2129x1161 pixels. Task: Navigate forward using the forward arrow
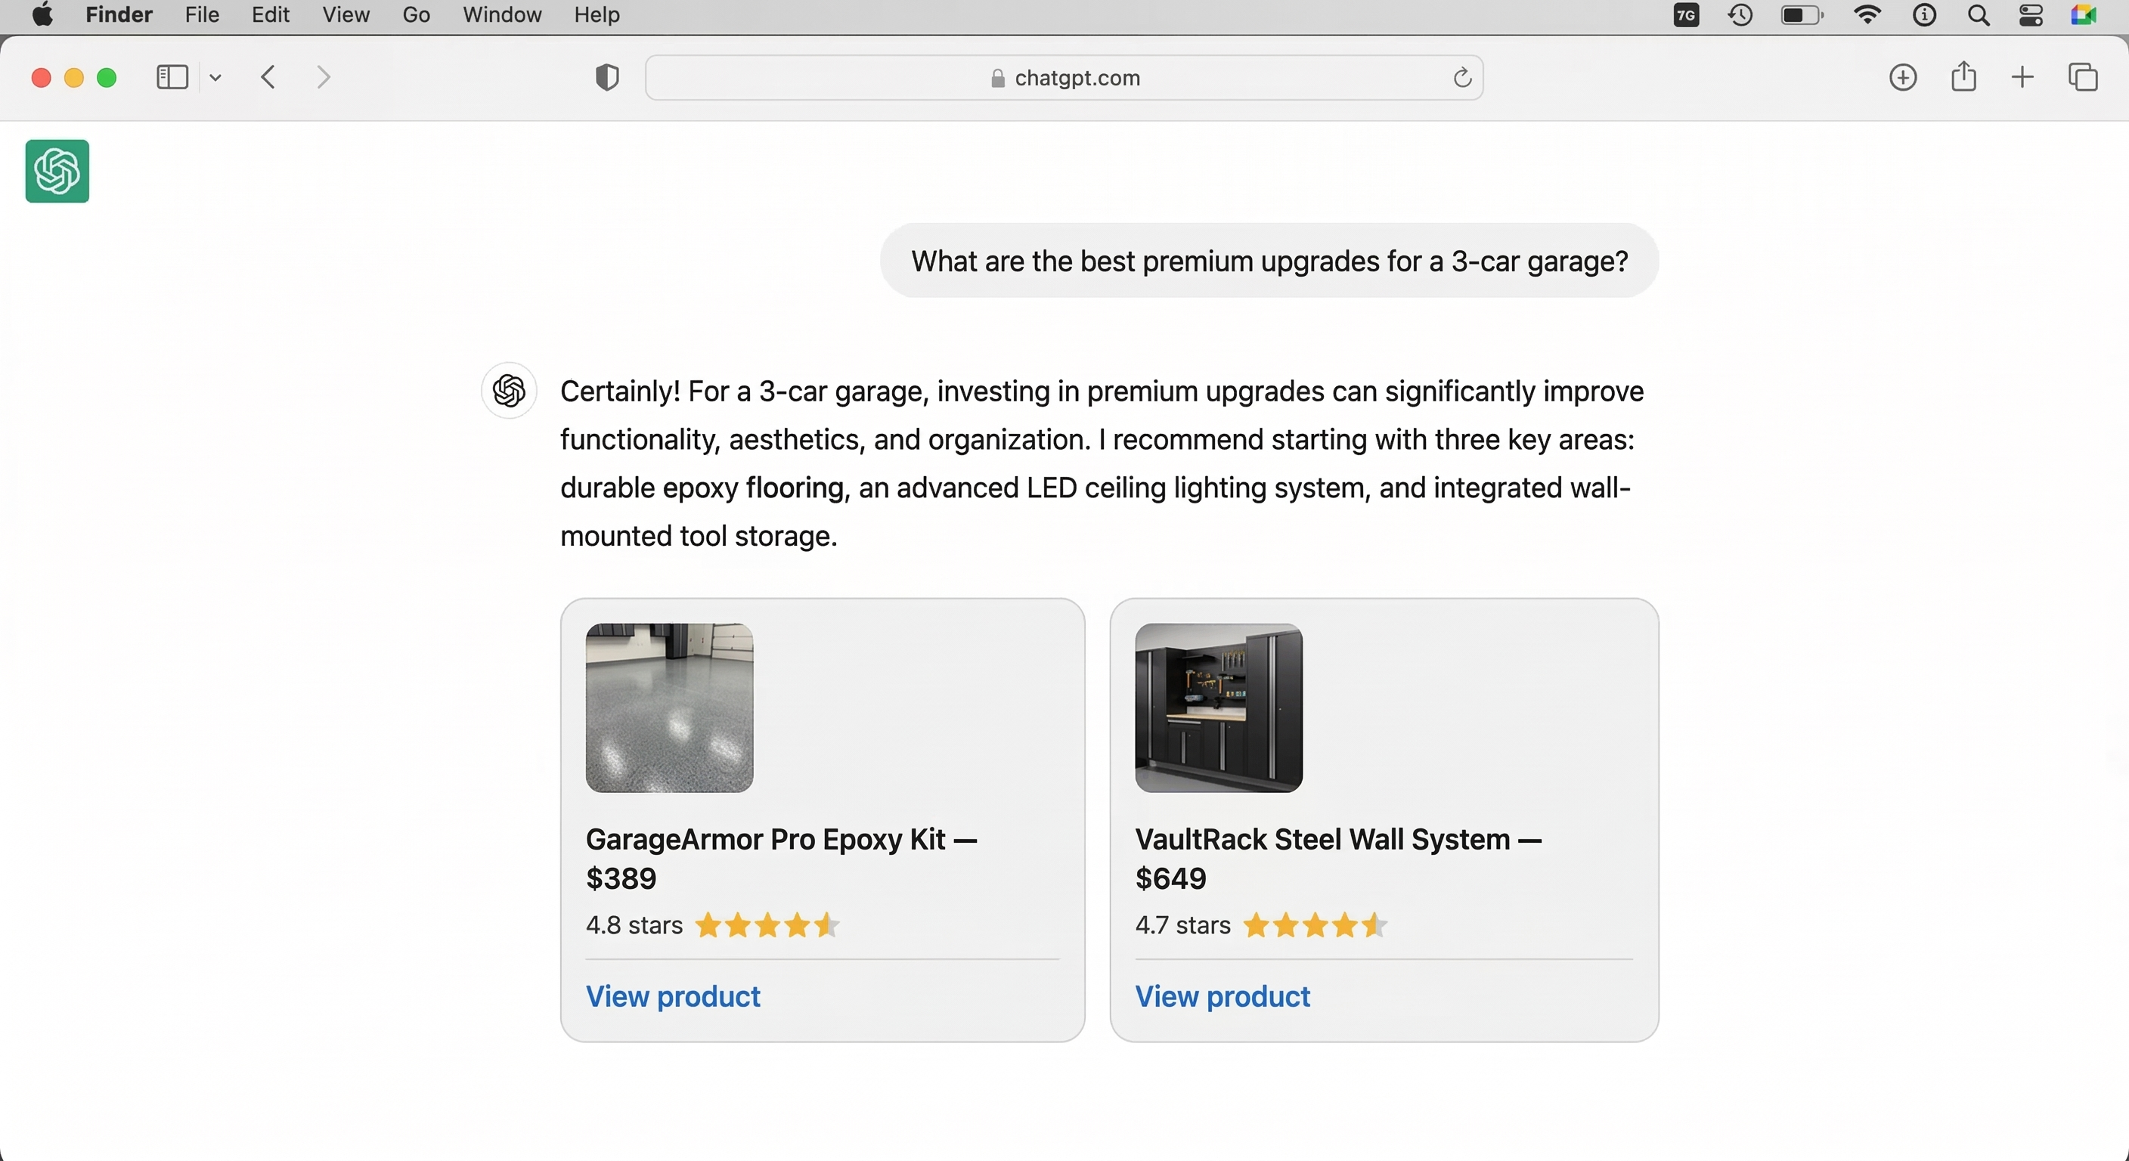pyautogui.click(x=323, y=77)
